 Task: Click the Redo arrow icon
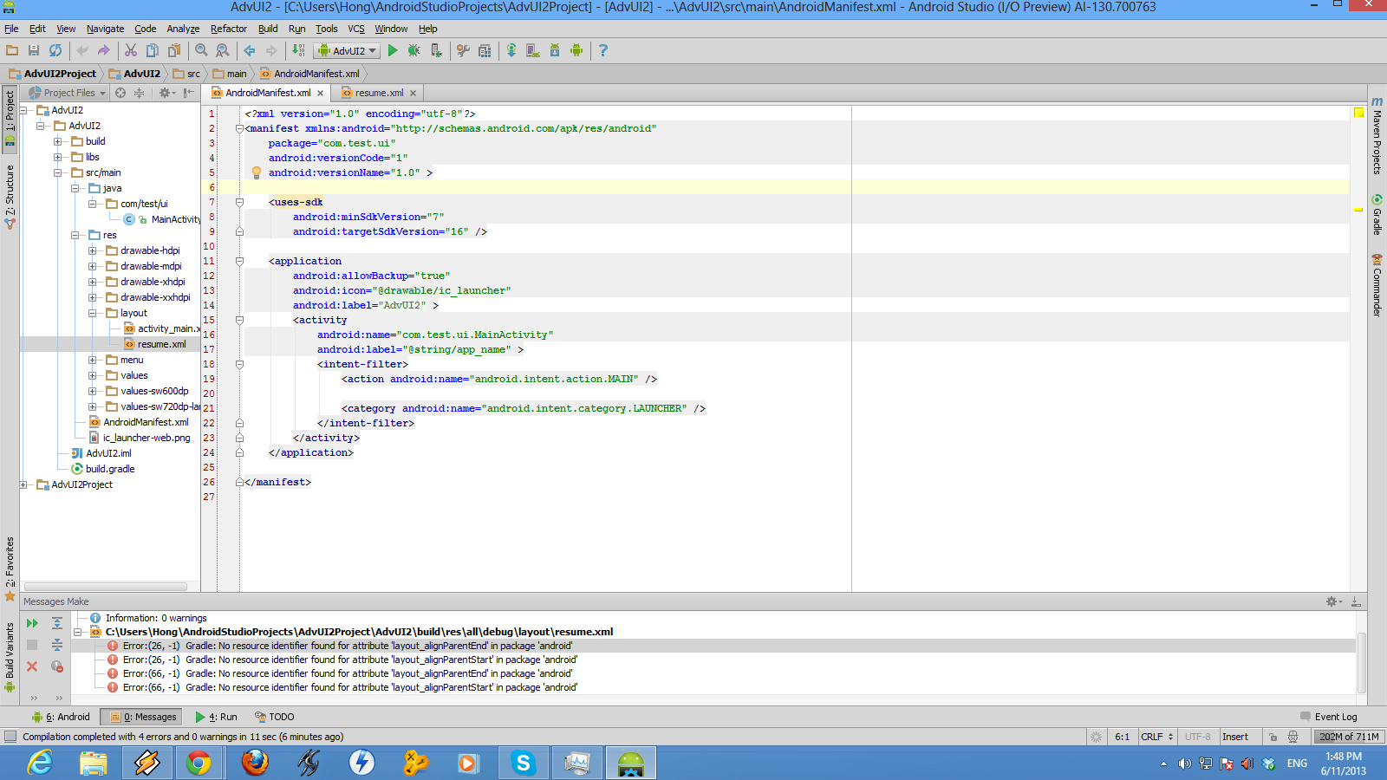tap(104, 51)
